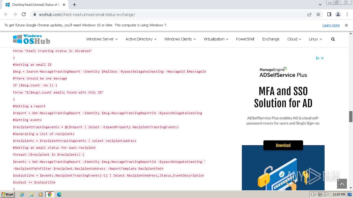This screenshot has height=198, width=353.
Task: Click the vertical scrollbar thumb
Action: [351, 117]
